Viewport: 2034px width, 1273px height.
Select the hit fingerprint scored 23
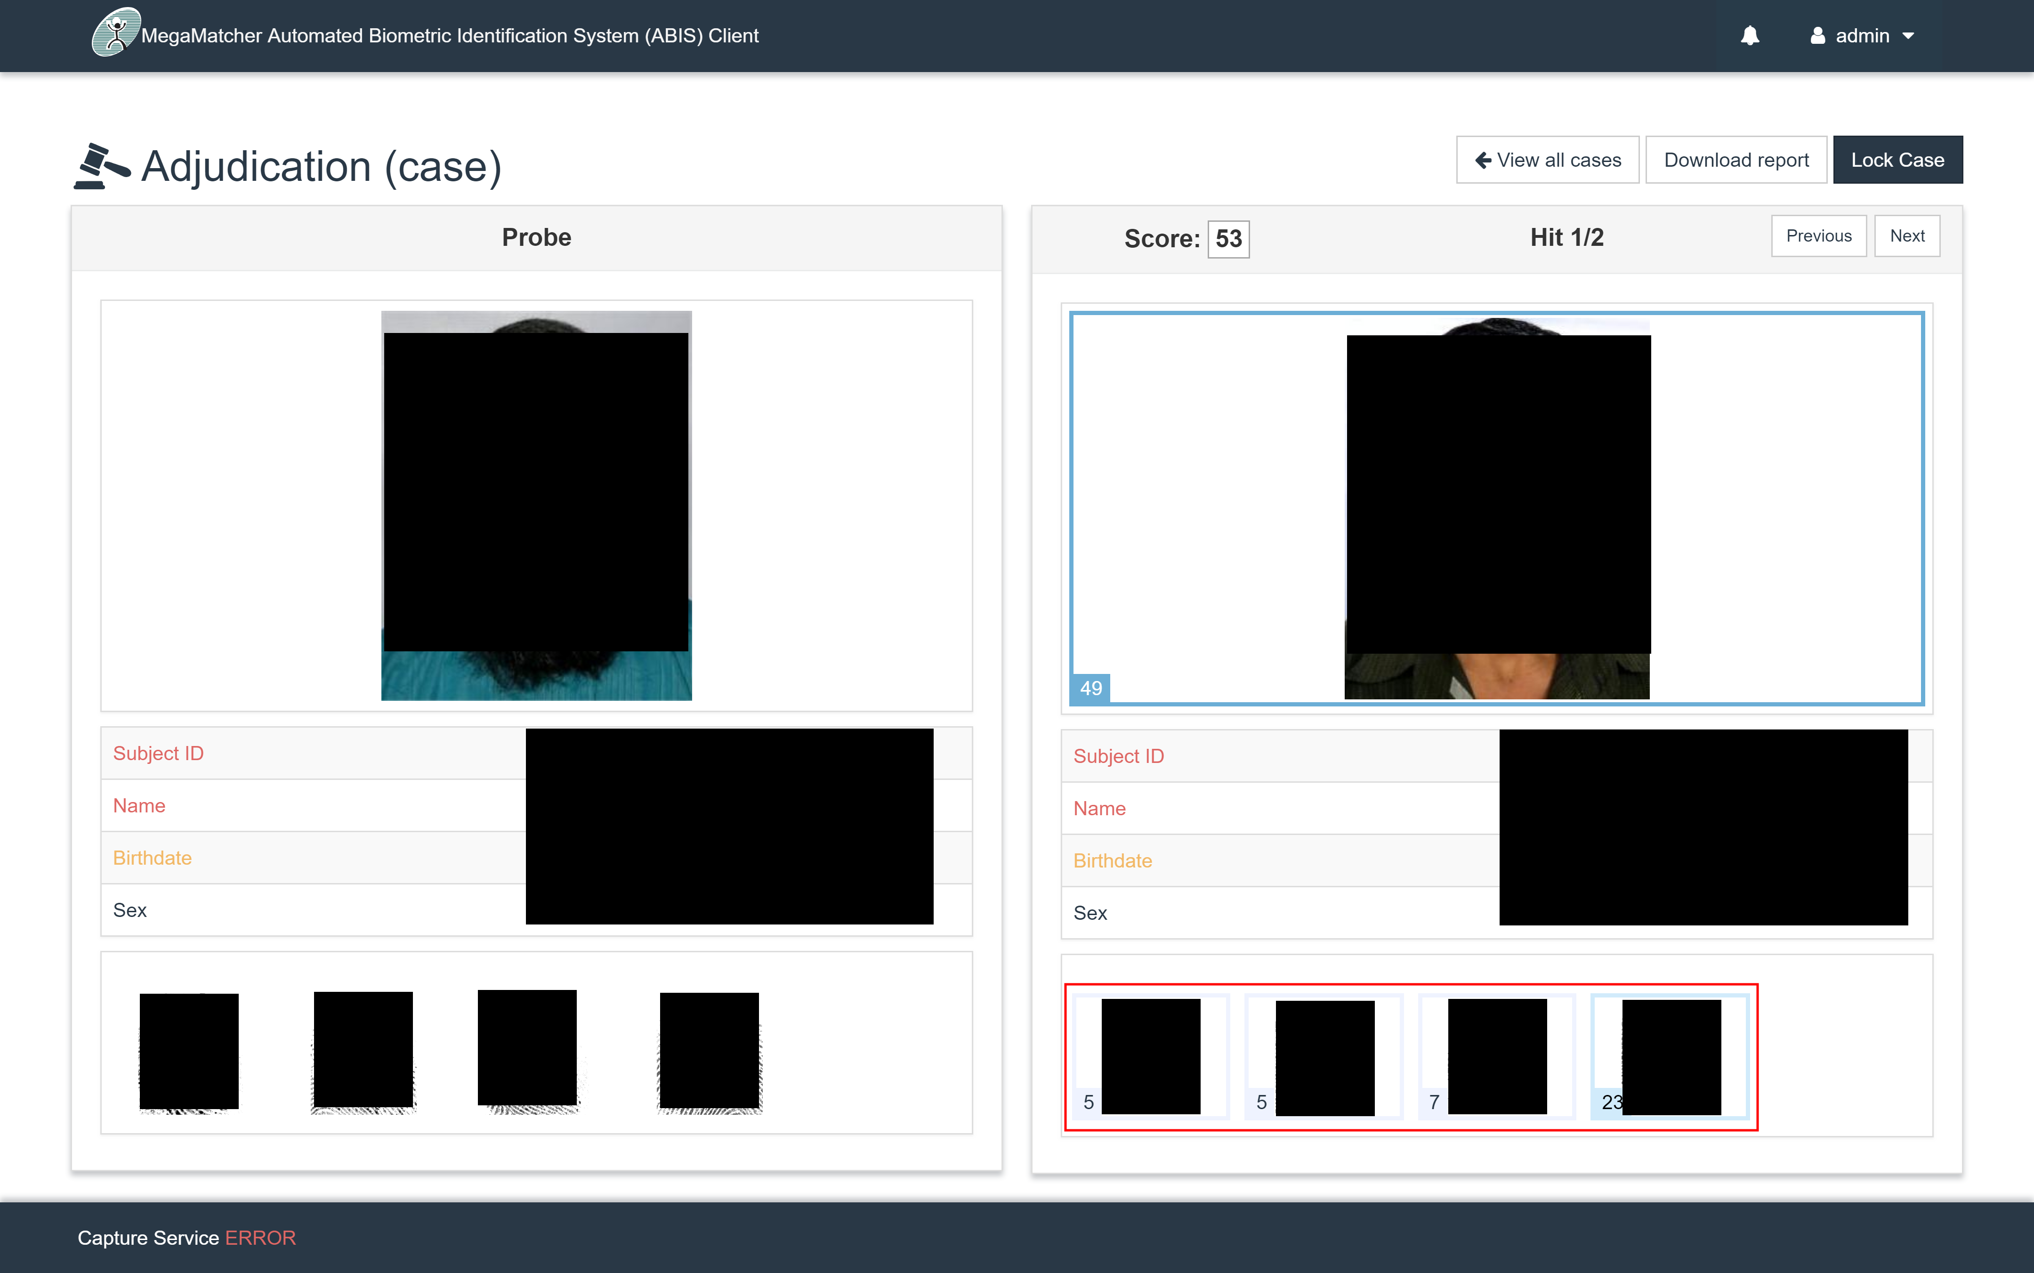point(1670,1057)
